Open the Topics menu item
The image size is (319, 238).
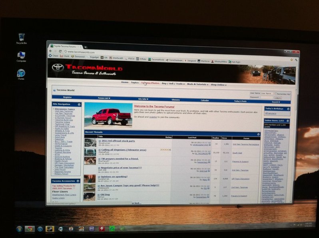[x=135, y=83]
